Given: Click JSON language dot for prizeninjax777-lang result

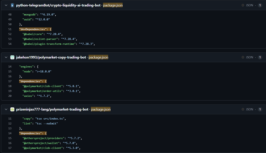Looking at the screenshot, I should coord(243,109).
